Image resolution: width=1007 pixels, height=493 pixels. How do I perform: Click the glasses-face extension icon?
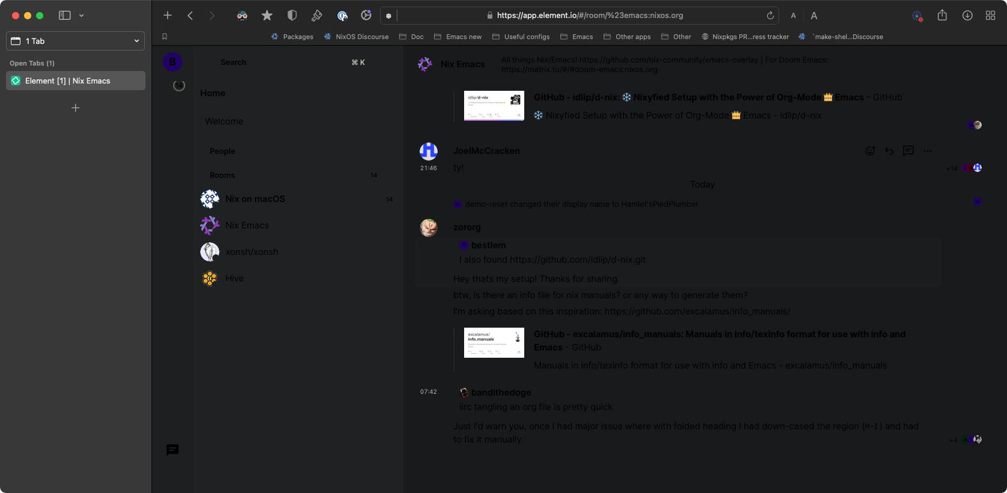[242, 16]
